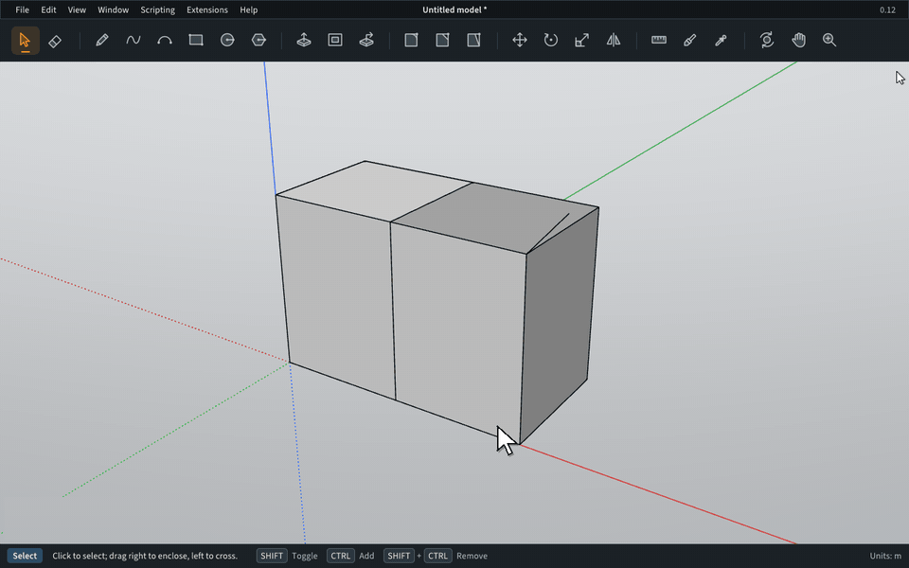Choose the Eyedropper sample tool
The width and height of the screenshot is (909, 568).
pyautogui.click(x=722, y=40)
